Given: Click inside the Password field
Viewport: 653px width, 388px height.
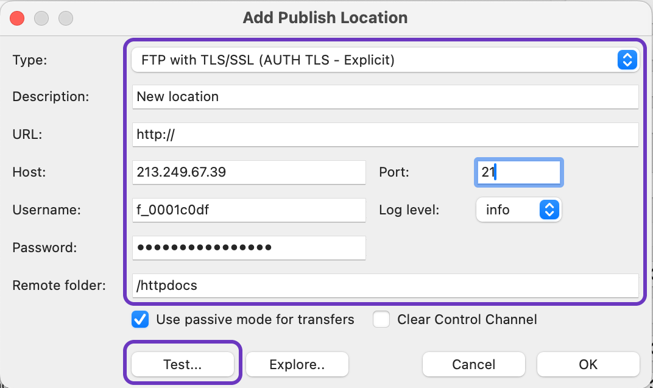Looking at the screenshot, I should pos(249,248).
